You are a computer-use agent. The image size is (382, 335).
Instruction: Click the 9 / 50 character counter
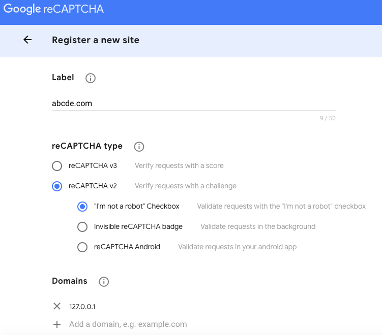(328, 118)
